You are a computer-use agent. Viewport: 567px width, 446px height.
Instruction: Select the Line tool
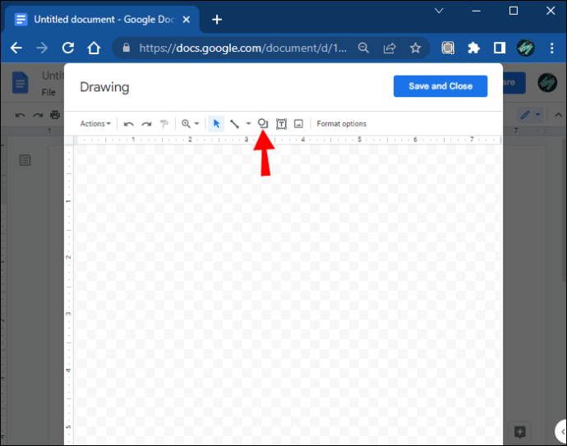[x=234, y=123]
